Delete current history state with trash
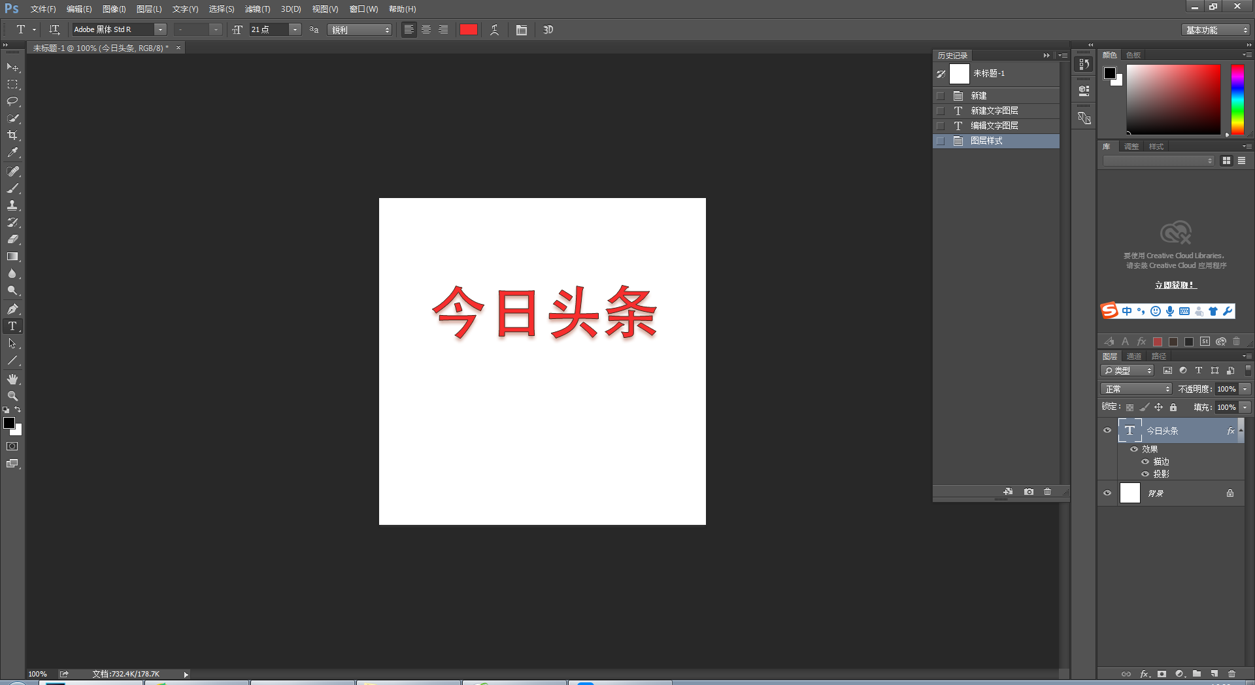The width and height of the screenshot is (1255, 685). pos(1047,492)
